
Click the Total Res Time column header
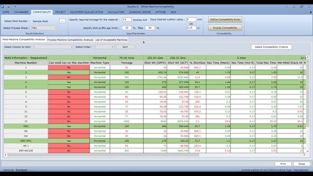[266, 63]
